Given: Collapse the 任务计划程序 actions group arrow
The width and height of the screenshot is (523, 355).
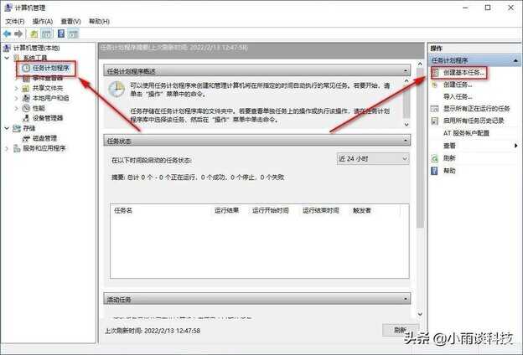Looking at the screenshot, I should 515,60.
